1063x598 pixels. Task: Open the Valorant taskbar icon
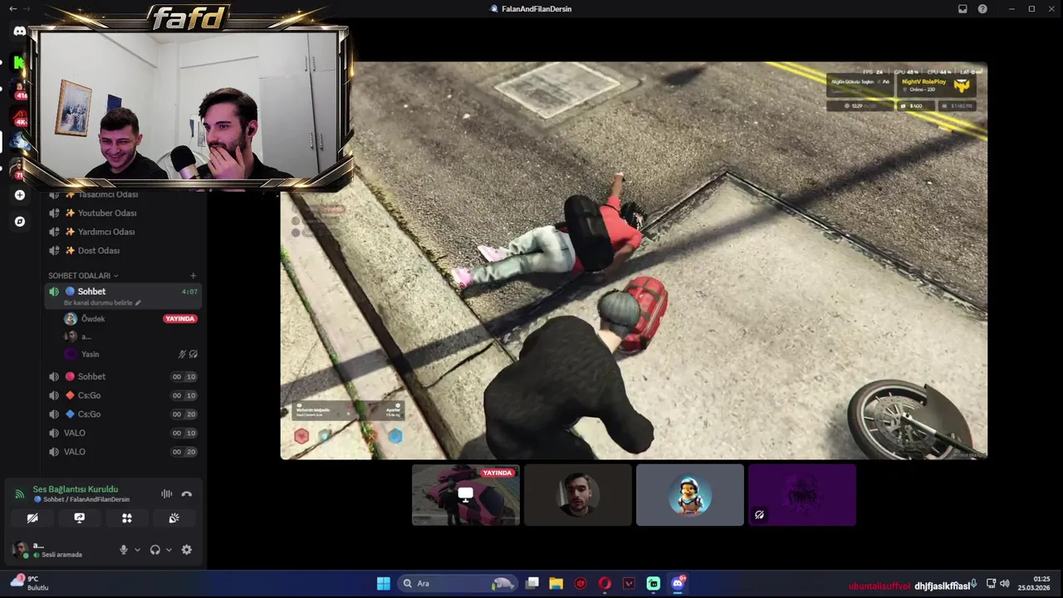[x=629, y=583]
